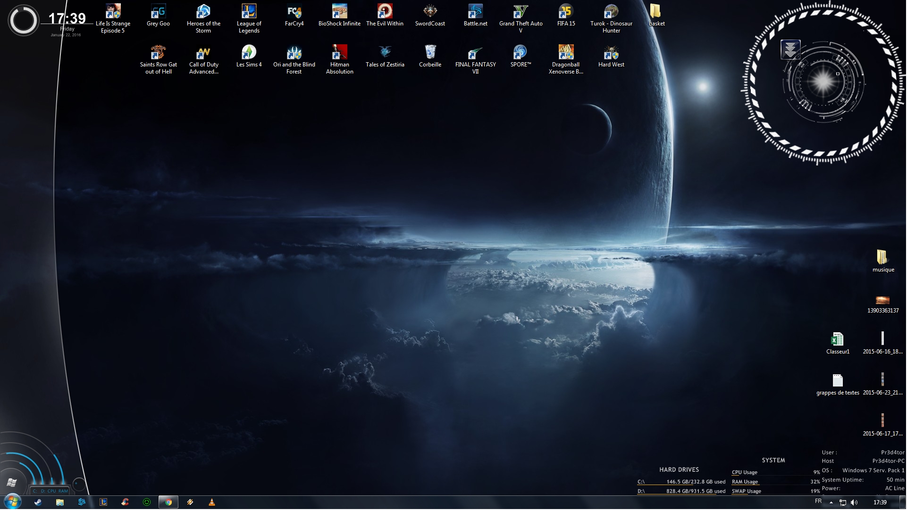Open Call of Duty Advanced shortcut
The height and width of the screenshot is (510, 907).
[204, 60]
